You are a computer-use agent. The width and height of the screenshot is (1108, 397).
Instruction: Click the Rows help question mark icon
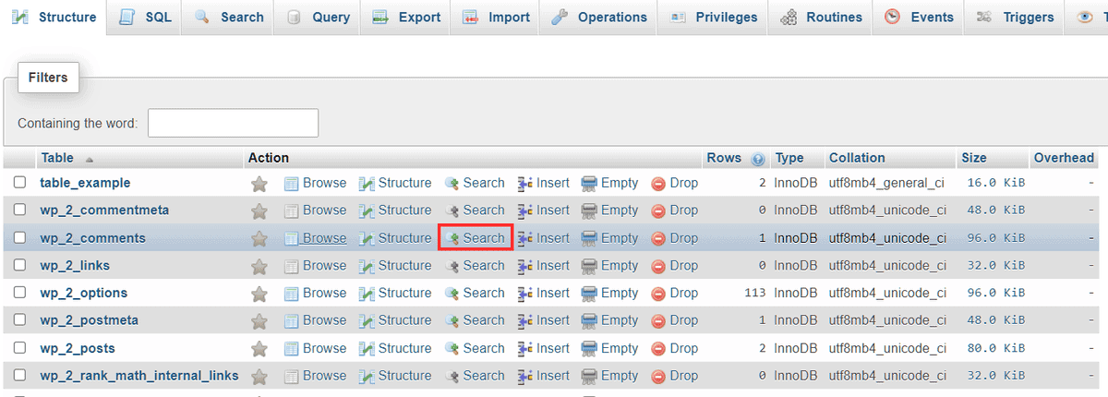coord(758,159)
